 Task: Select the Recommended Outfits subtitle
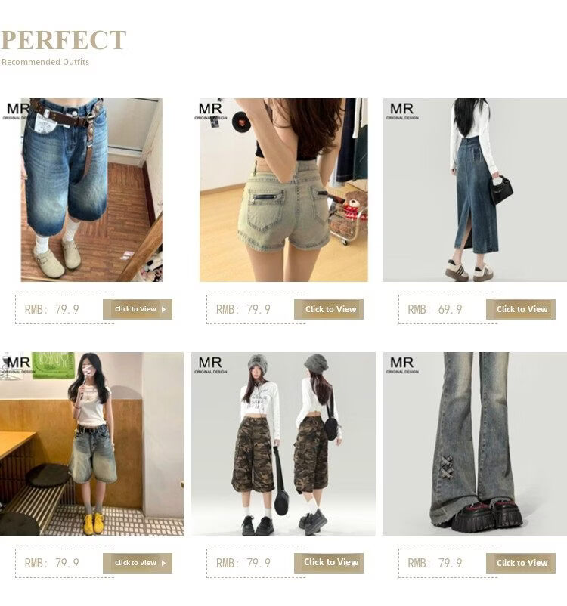(x=45, y=62)
